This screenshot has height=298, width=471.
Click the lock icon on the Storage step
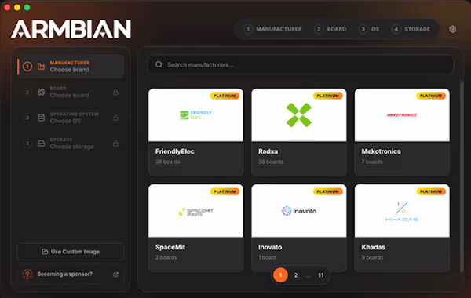point(115,144)
